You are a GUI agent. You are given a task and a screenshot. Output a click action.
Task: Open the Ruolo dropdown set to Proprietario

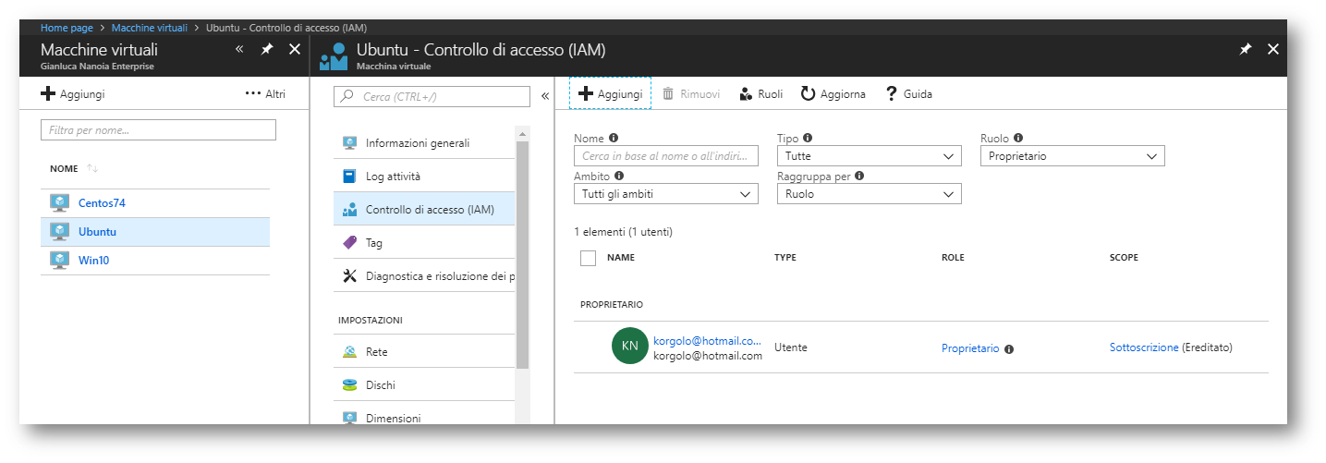click(x=1072, y=156)
